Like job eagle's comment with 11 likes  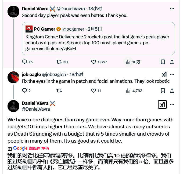[96, 90]
